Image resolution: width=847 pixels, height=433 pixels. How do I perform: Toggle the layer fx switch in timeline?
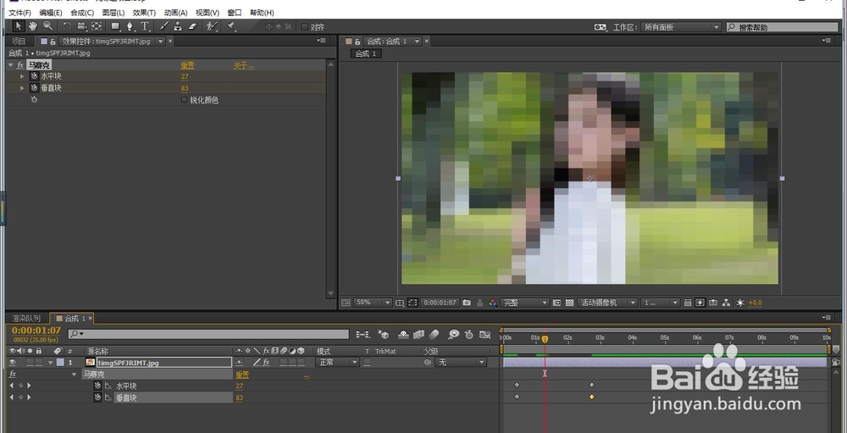click(x=266, y=362)
